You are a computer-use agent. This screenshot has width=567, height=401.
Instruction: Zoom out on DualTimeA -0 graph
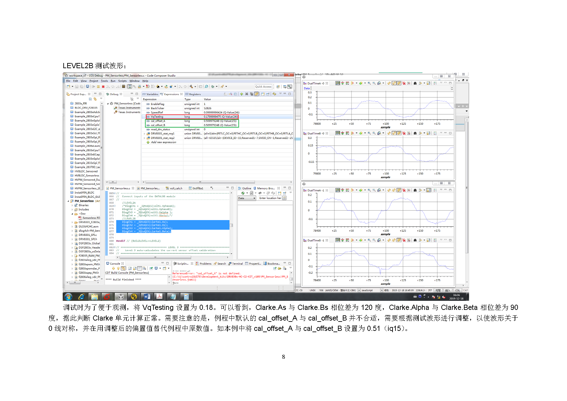(374, 83)
